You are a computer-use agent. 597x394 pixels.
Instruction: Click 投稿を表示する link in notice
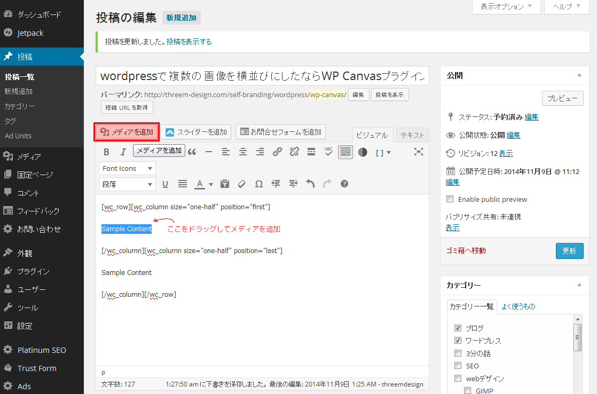(x=189, y=42)
